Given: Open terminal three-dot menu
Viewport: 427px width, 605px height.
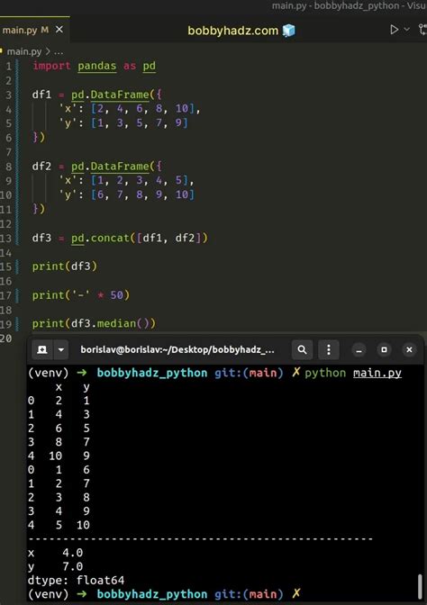Looking at the screenshot, I should 329,349.
